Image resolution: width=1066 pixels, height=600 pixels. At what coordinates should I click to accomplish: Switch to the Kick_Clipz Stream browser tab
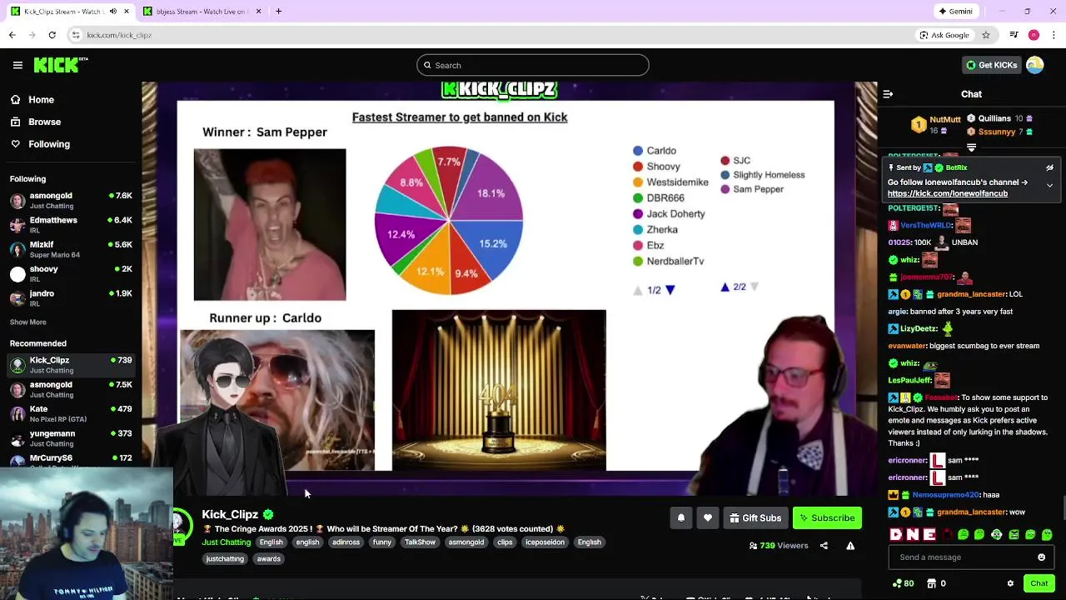pos(70,12)
